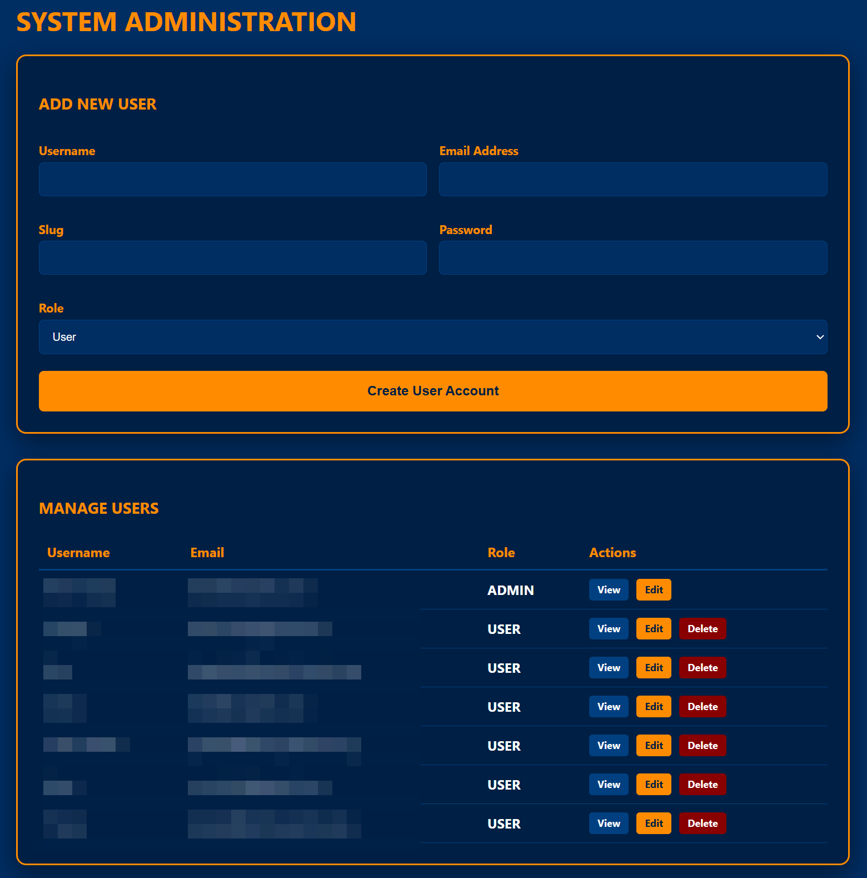Click the Role column header
This screenshot has height=878, width=867.
point(501,553)
